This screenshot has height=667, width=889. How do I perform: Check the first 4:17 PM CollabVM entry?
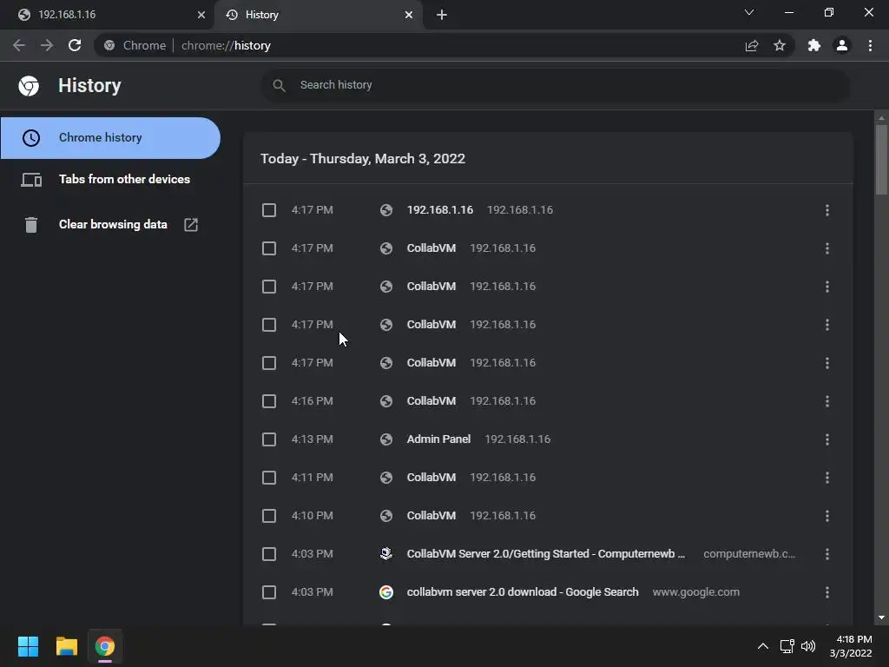(269, 248)
